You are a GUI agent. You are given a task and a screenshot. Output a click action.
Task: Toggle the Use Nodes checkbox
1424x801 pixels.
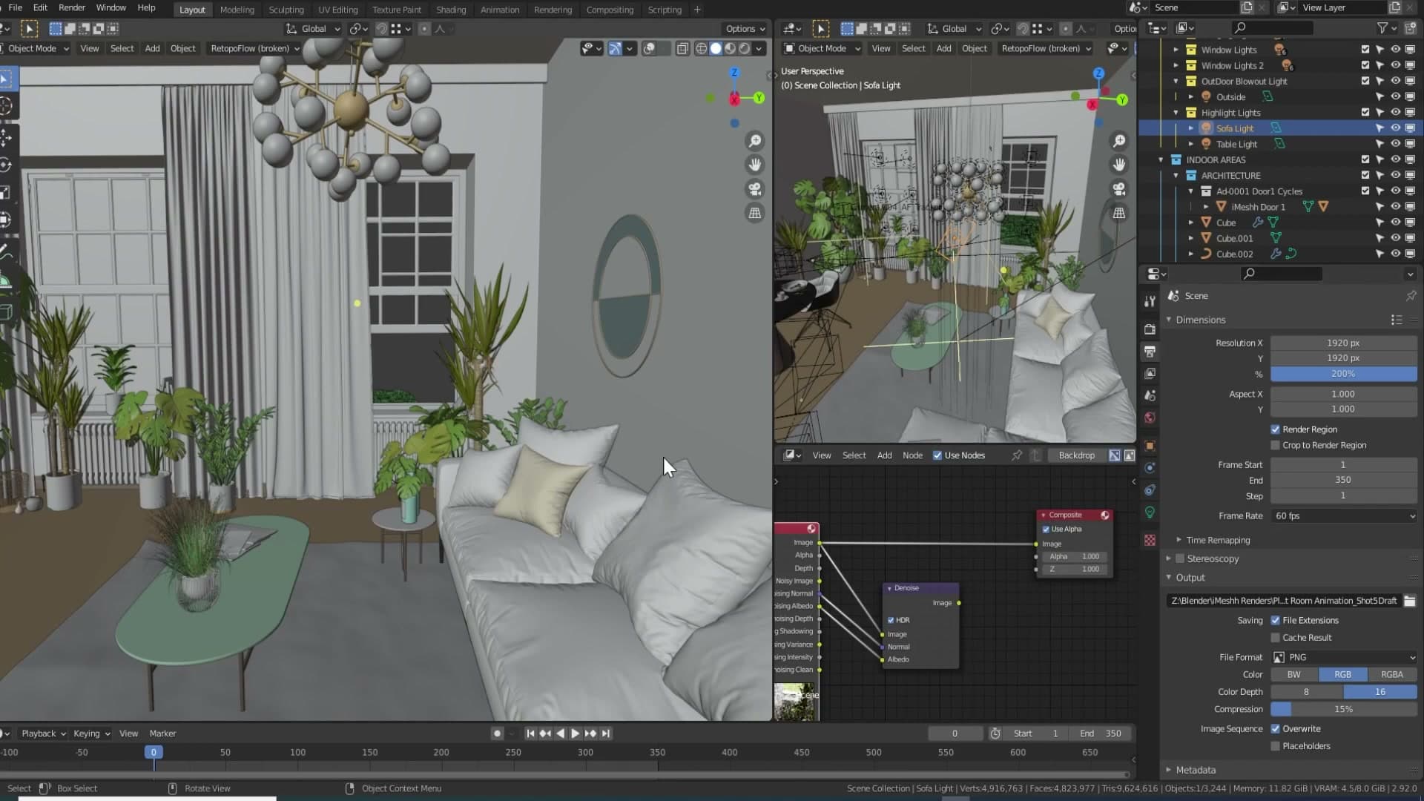[x=937, y=455]
